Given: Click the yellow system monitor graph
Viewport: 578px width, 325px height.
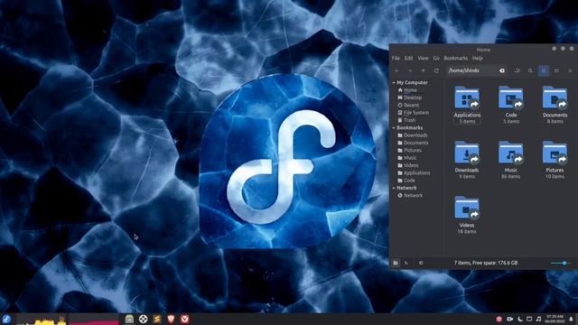Looking at the screenshot, I should pyautogui.click(x=41, y=319).
